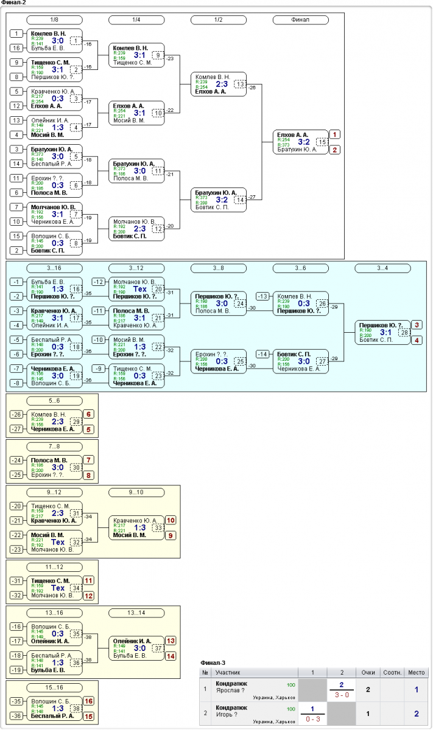This screenshot has height=730, width=433.
Task: Click the "Очки" column header
Action: pos(367,672)
